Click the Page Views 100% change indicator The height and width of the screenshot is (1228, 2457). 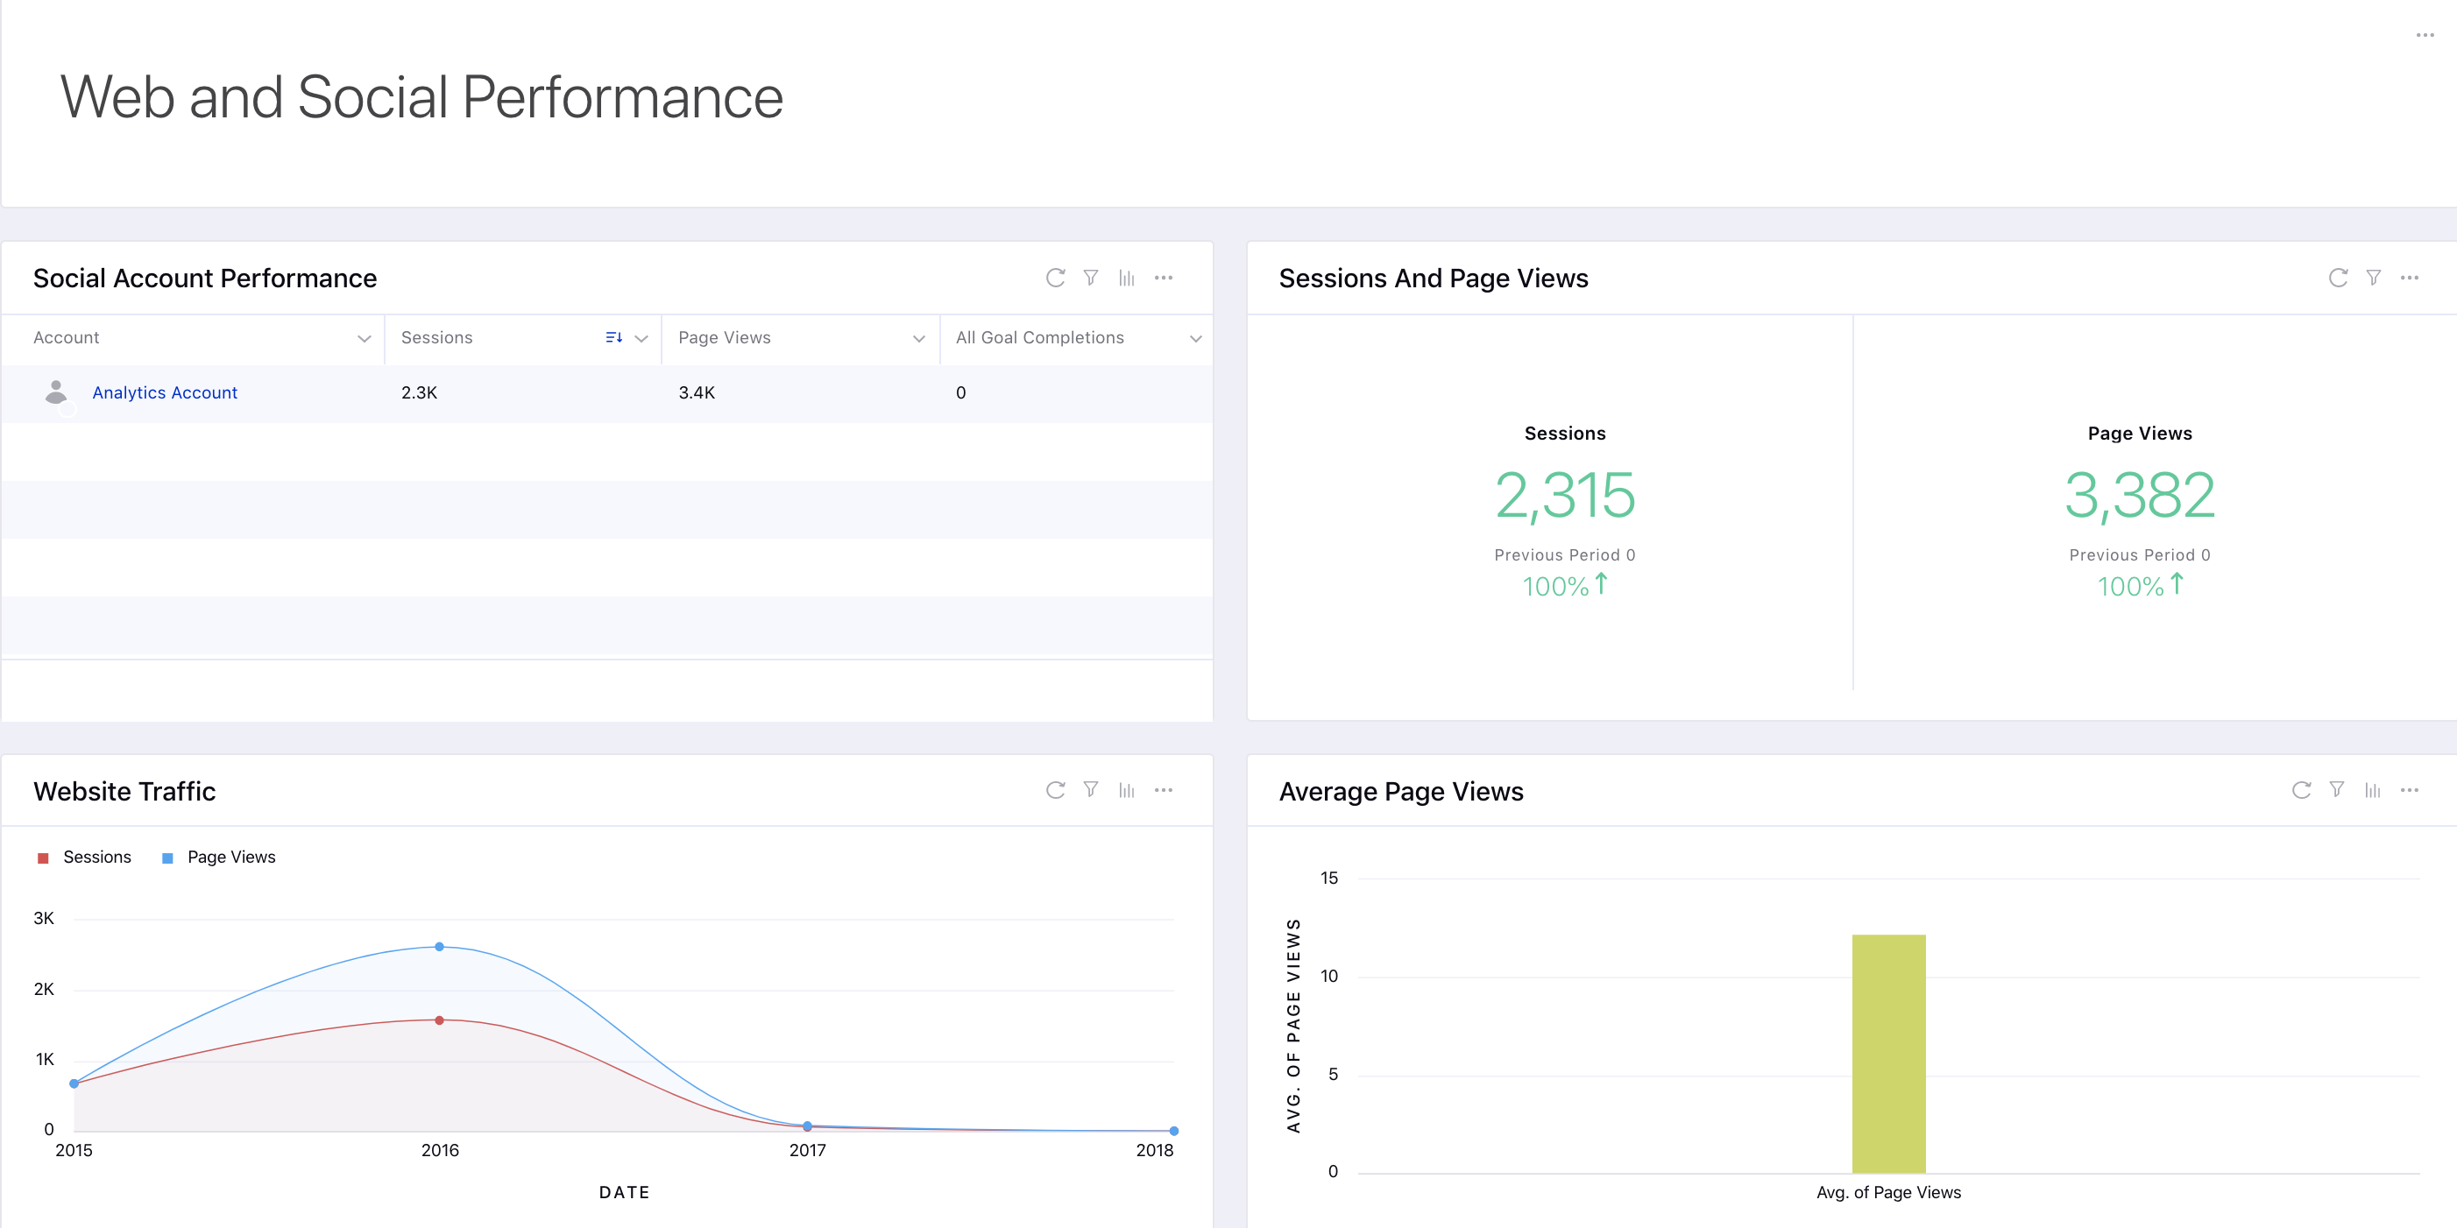[x=2140, y=585]
